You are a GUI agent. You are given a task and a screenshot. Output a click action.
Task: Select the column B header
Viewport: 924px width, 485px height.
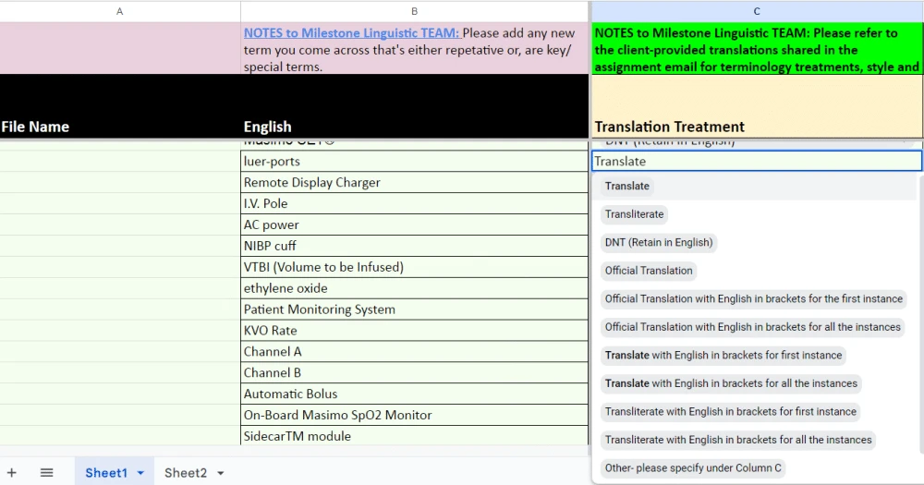(x=414, y=11)
